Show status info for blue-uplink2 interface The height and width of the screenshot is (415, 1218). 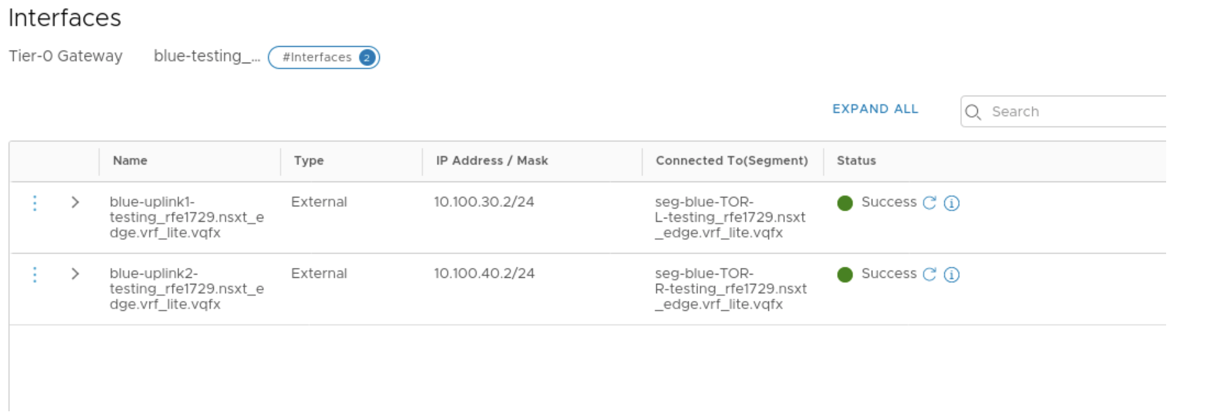[x=951, y=274]
